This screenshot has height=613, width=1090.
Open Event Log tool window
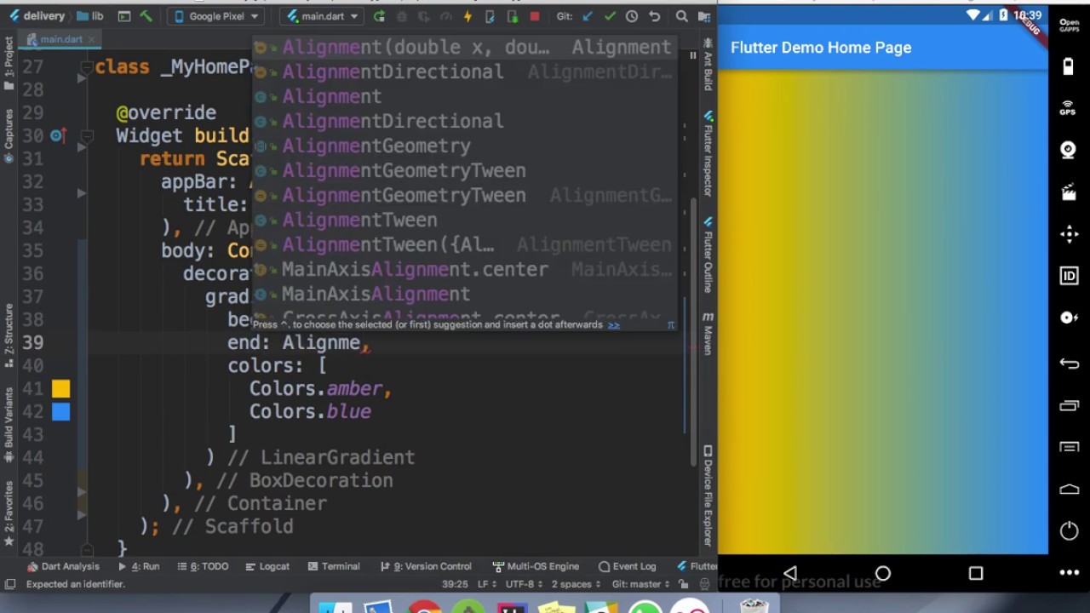[628, 566]
